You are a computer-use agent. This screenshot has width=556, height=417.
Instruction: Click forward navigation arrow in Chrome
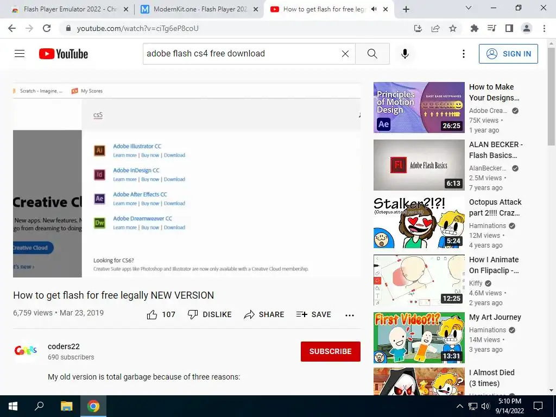(x=29, y=28)
